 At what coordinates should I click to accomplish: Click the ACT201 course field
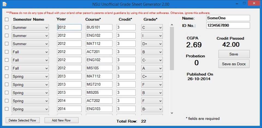(99, 52)
